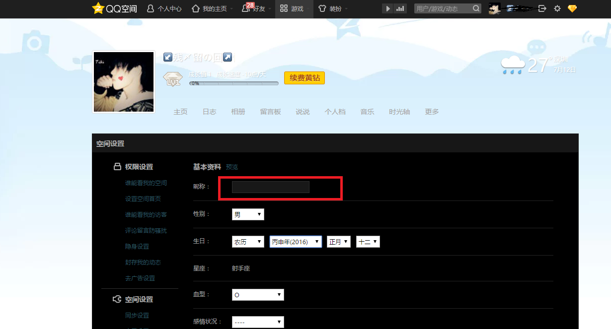
Task: Click 设置空间首页 in the sidebar
Action: [x=143, y=199]
